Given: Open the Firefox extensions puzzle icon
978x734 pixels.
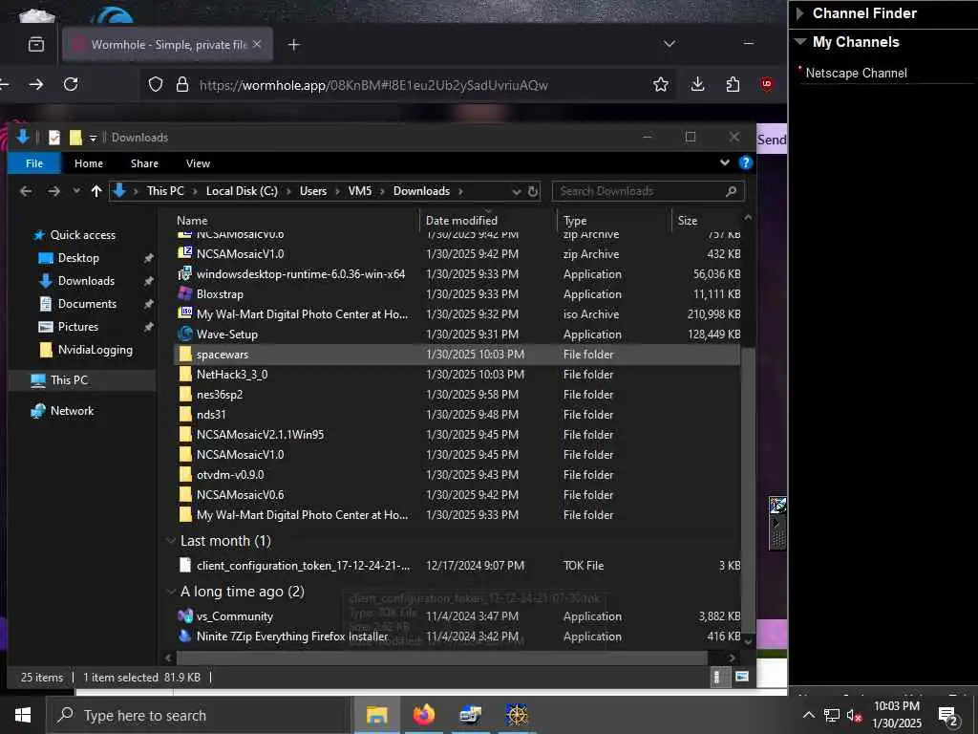Looking at the screenshot, I should point(733,84).
